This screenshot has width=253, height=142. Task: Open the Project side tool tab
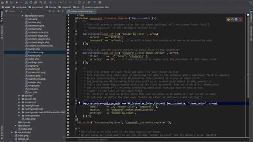pyautogui.click(x=2, y=17)
